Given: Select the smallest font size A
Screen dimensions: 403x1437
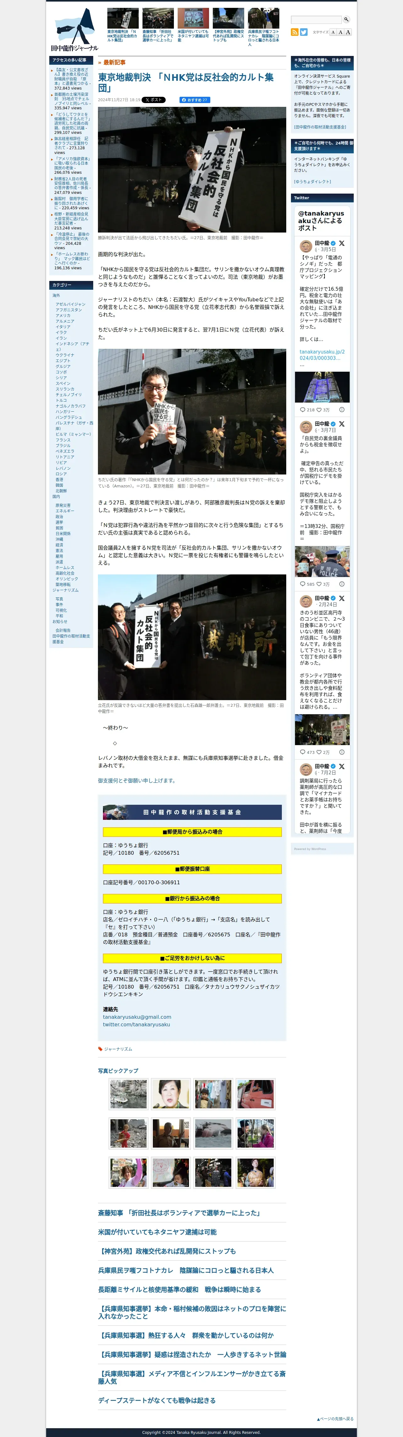Looking at the screenshot, I should (x=333, y=32).
